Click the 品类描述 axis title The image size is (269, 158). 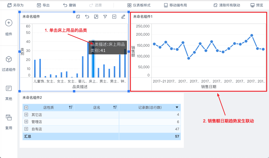click(80, 87)
